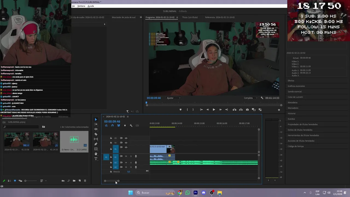Image resolution: width=350 pixels, height=197 pixels.
Task: Select the Selection tool arrow
Action: pyautogui.click(x=96, y=120)
